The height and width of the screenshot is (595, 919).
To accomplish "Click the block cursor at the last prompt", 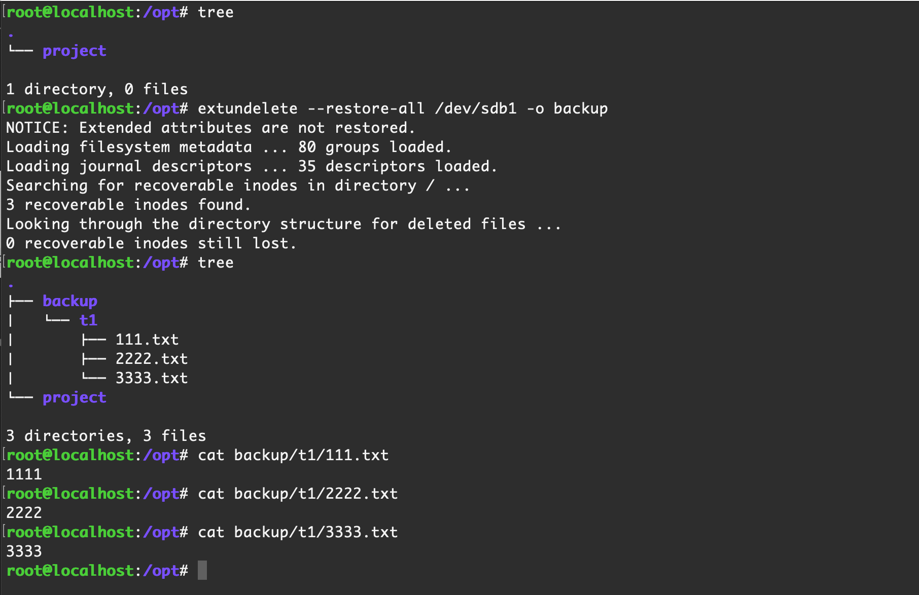I will [202, 570].
